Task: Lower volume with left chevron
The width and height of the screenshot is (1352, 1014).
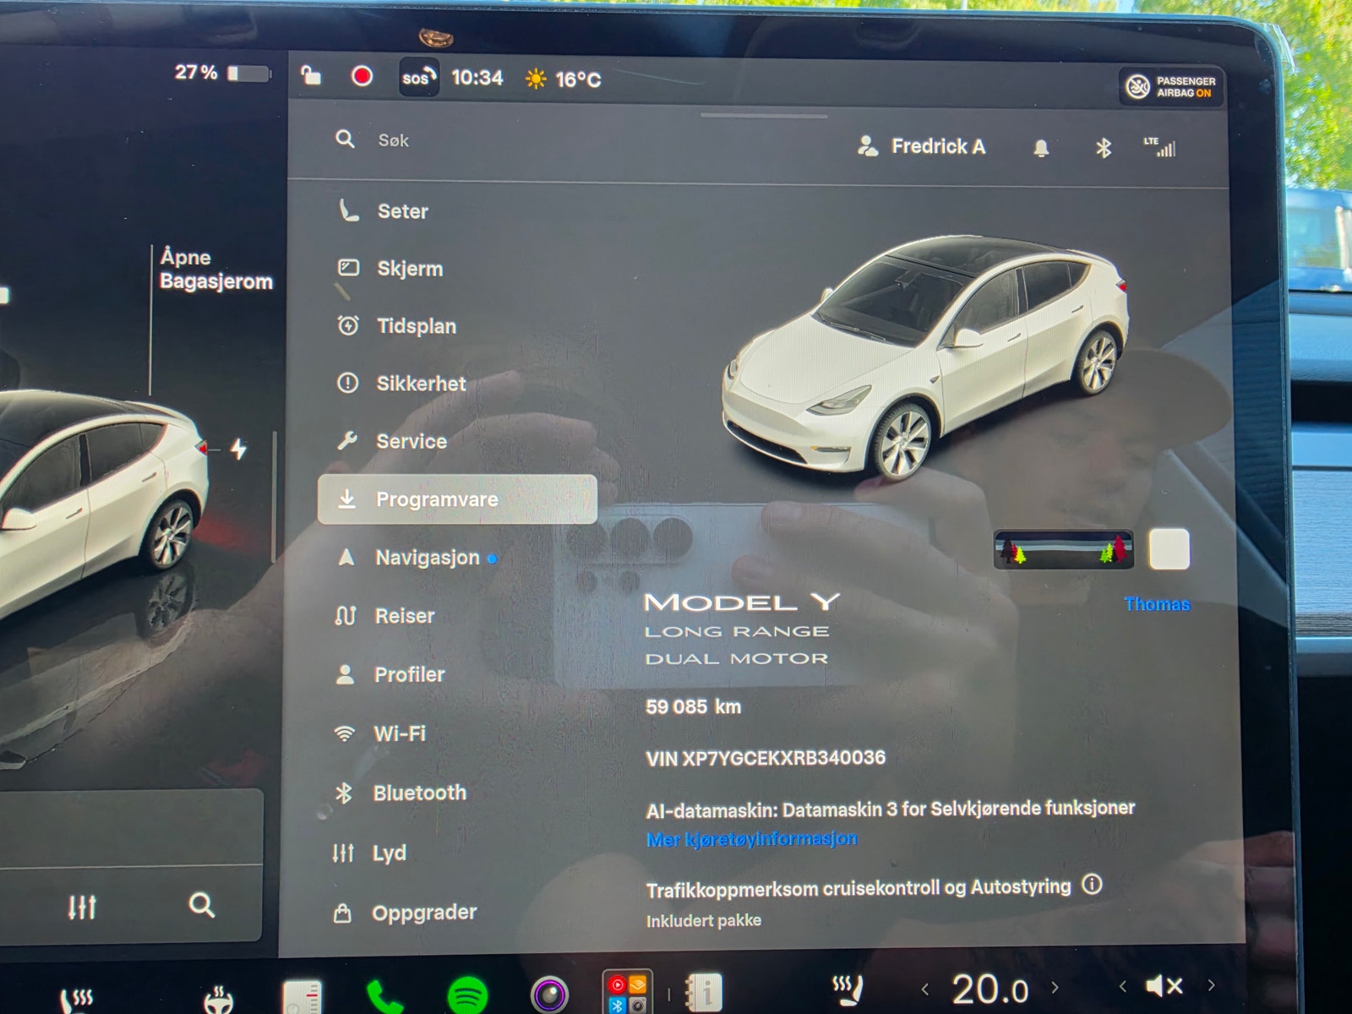Action: point(1123,986)
